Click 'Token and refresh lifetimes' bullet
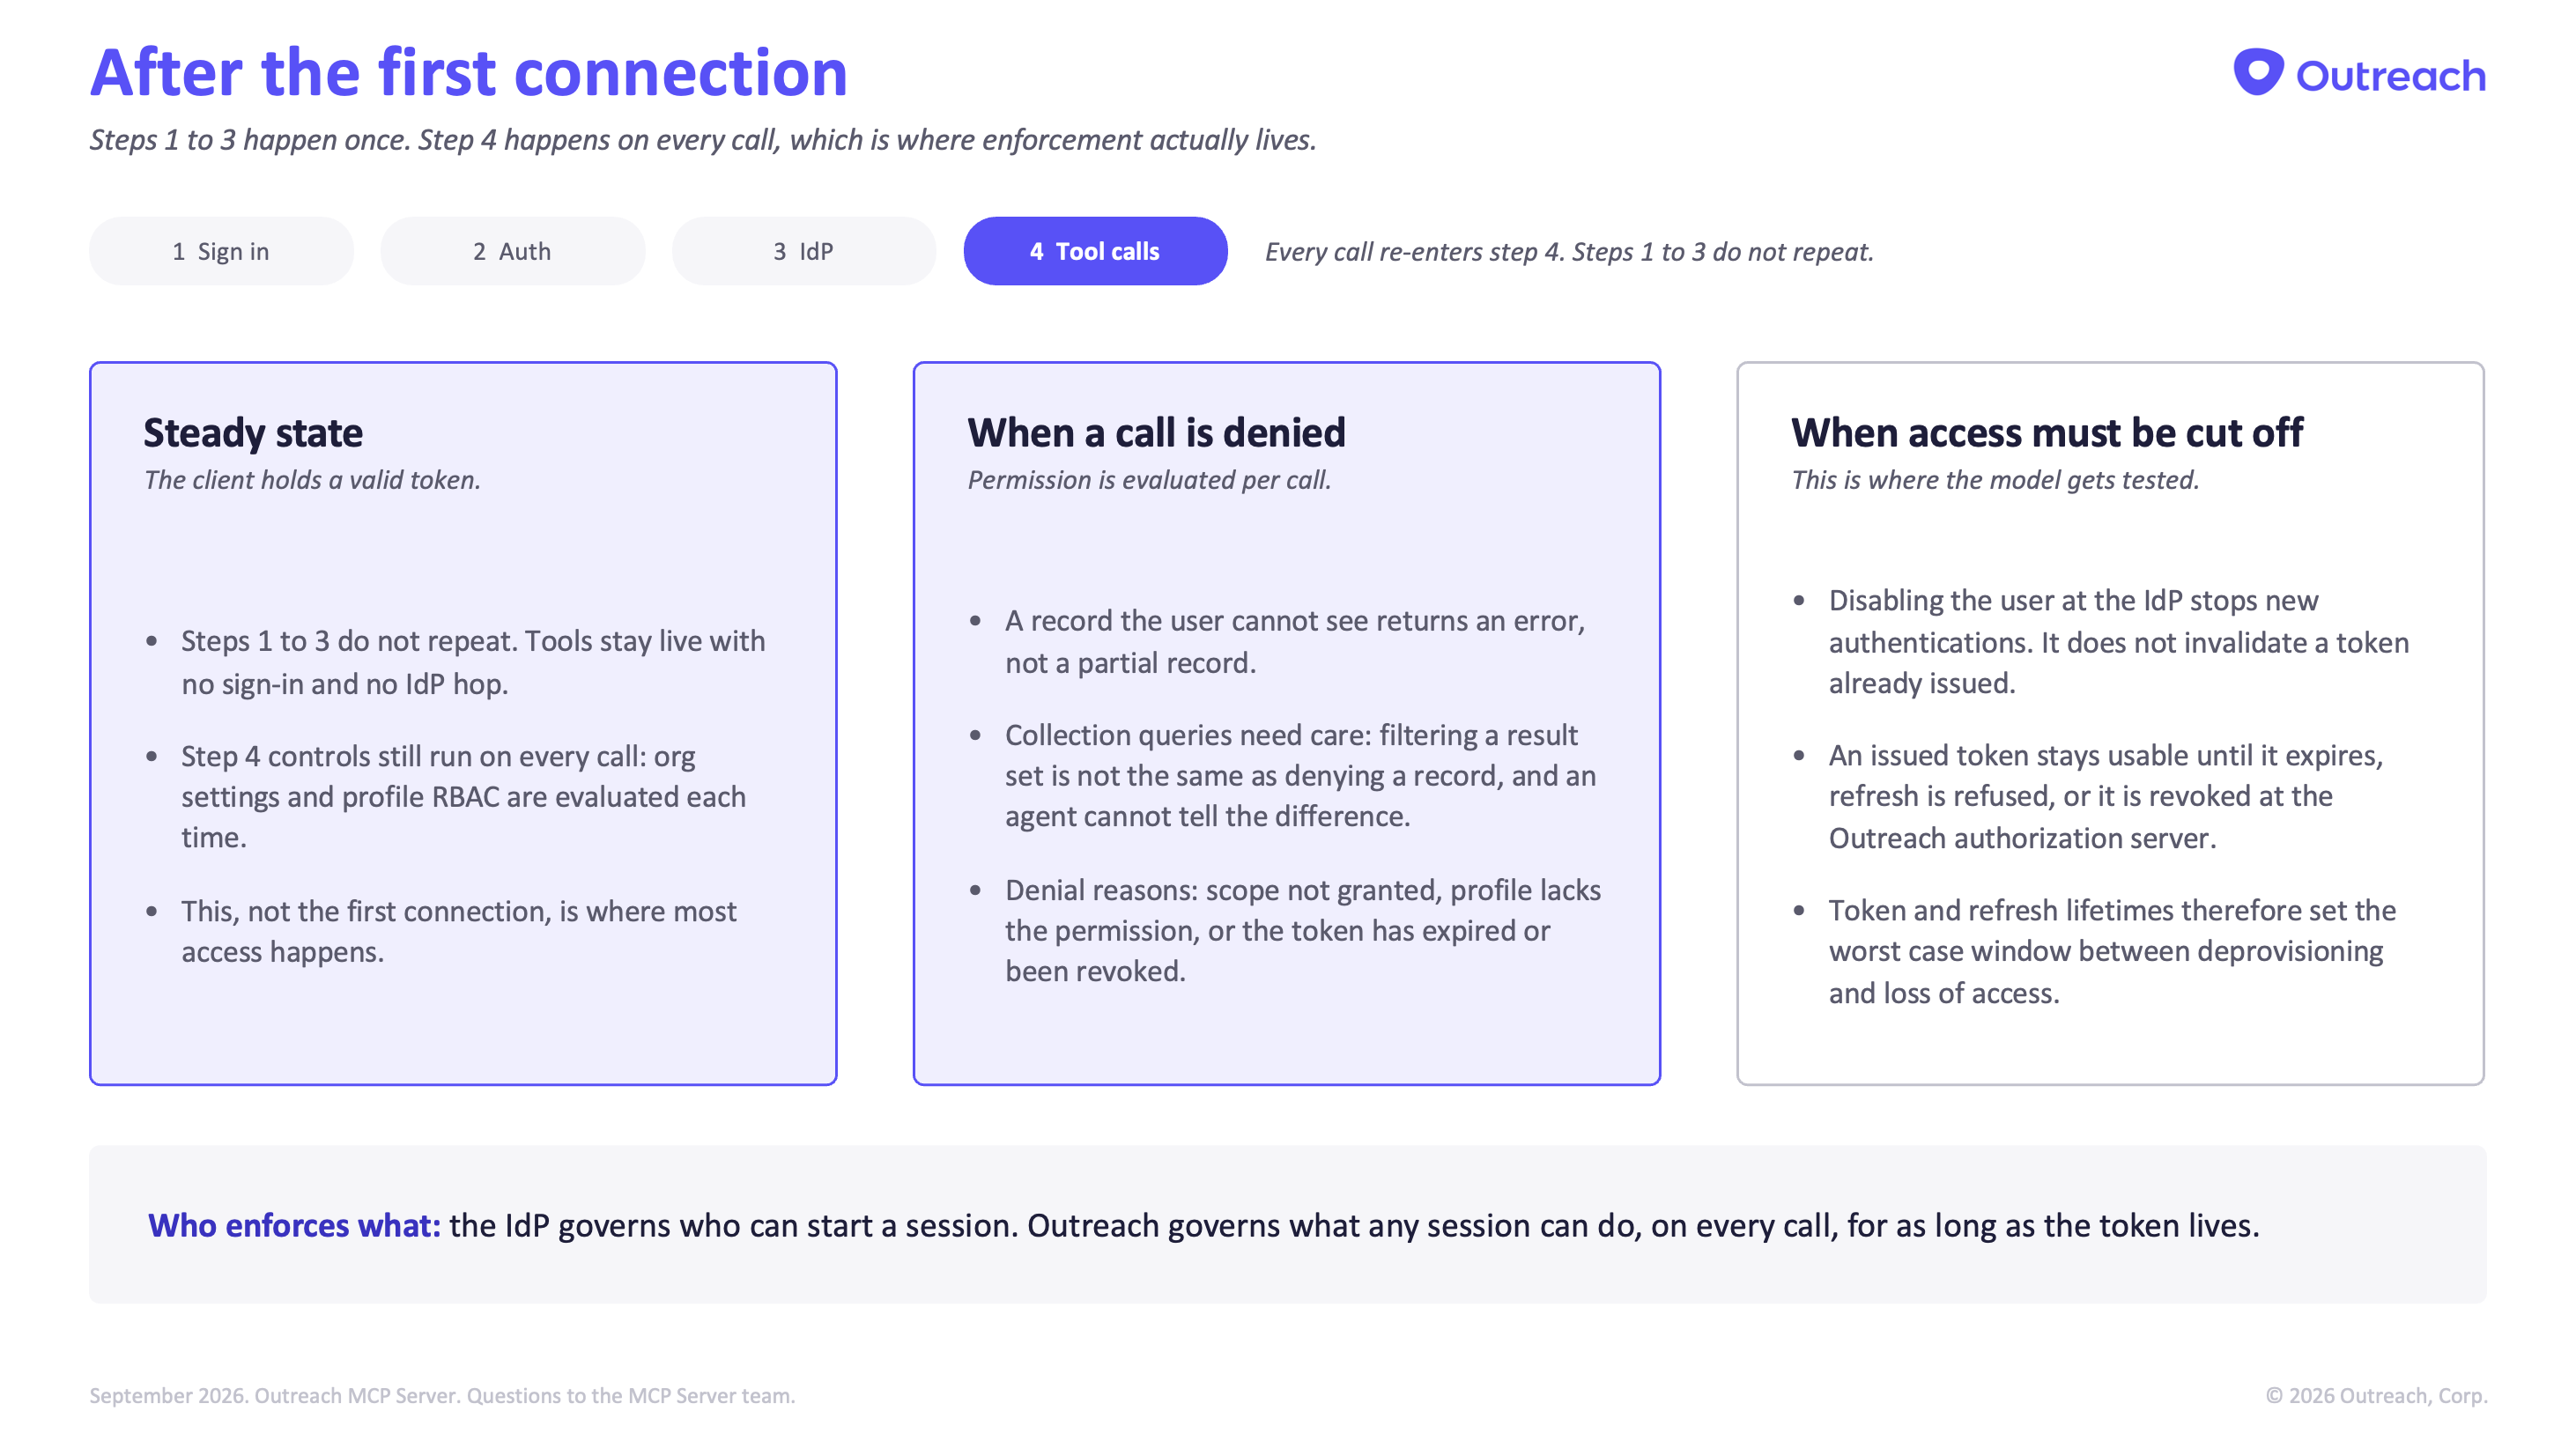Image resolution: width=2576 pixels, height=1448 pixels. tap(2112, 951)
